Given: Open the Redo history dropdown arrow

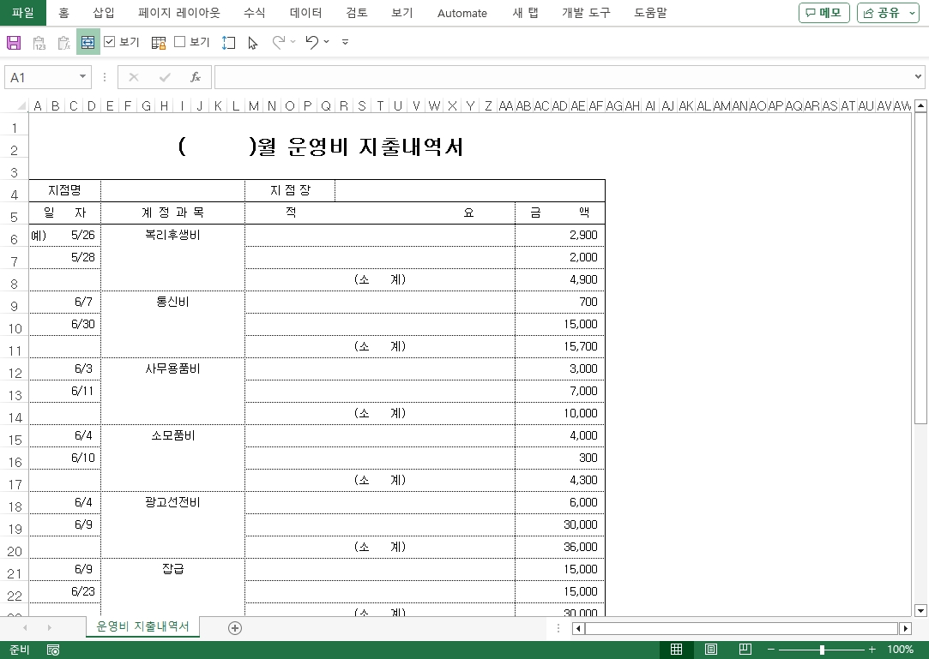Looking at the screenshot, I should 293,42.
